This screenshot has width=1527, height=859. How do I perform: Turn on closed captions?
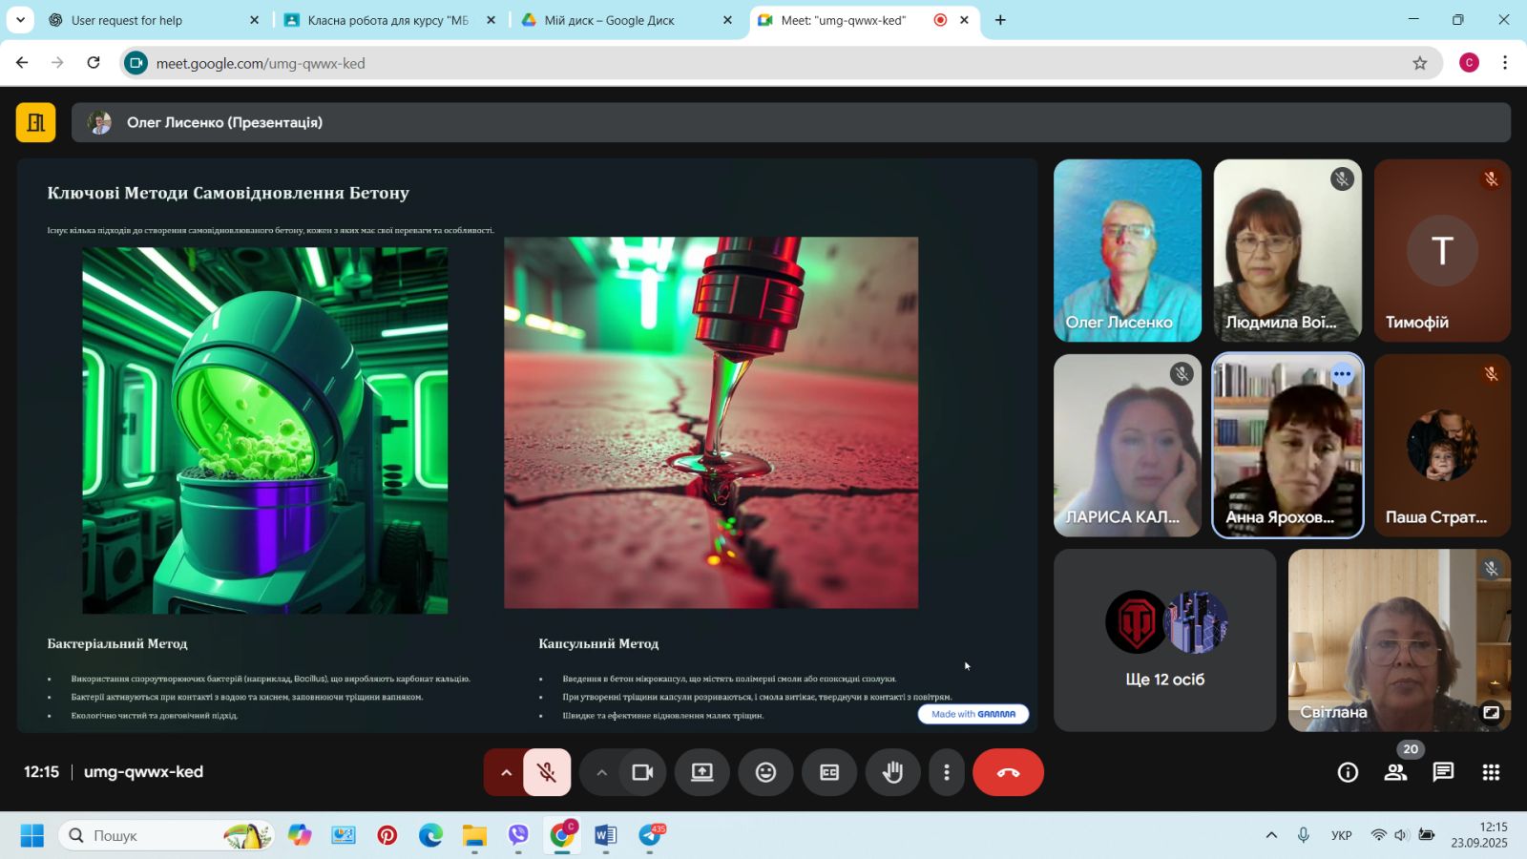click(x=829, y=772)
